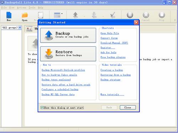Image resolution: width=178 pixels, height=133 pixels.
Task: Click the views layout toolbar icon
Action: point(57,15)
